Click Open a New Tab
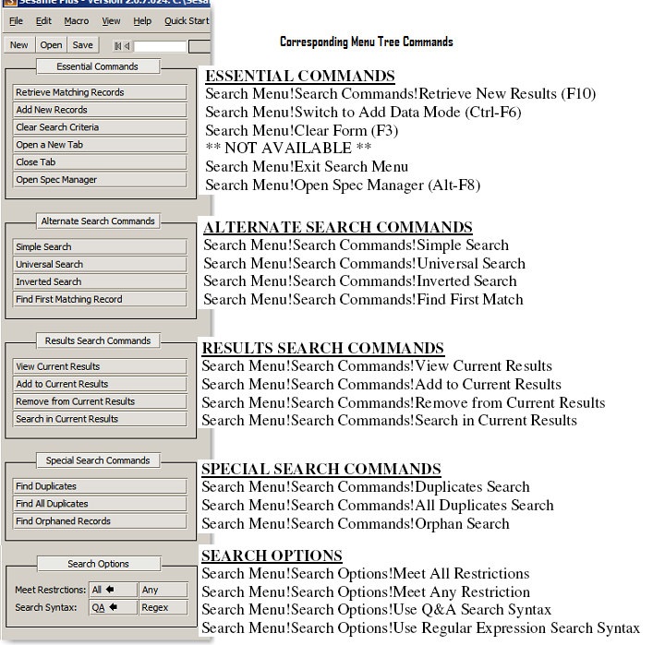 tap(100, 145)
